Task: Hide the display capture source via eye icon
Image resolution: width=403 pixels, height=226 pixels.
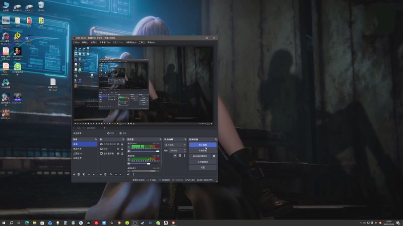Action: (x=118, y=154)
